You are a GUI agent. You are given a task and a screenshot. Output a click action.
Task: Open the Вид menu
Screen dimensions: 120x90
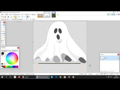click(11, 14)
